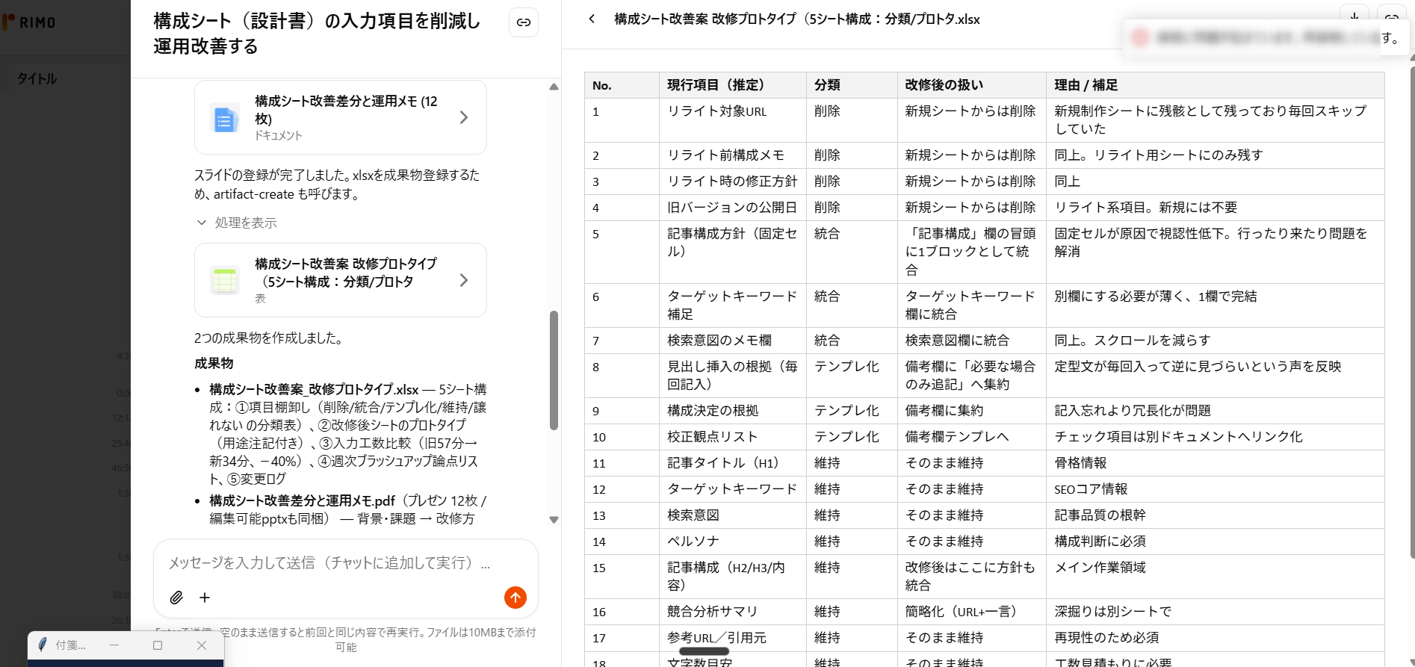Attach a file with the paperclip icon

coord(176,598)
